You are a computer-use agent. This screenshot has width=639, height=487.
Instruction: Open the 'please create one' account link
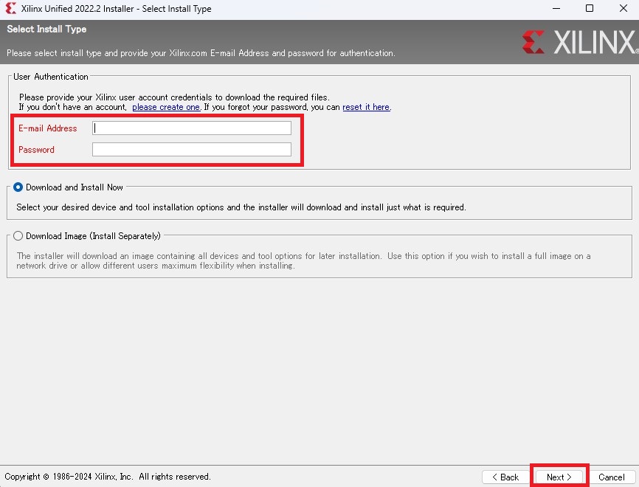(x=166, y=107)
